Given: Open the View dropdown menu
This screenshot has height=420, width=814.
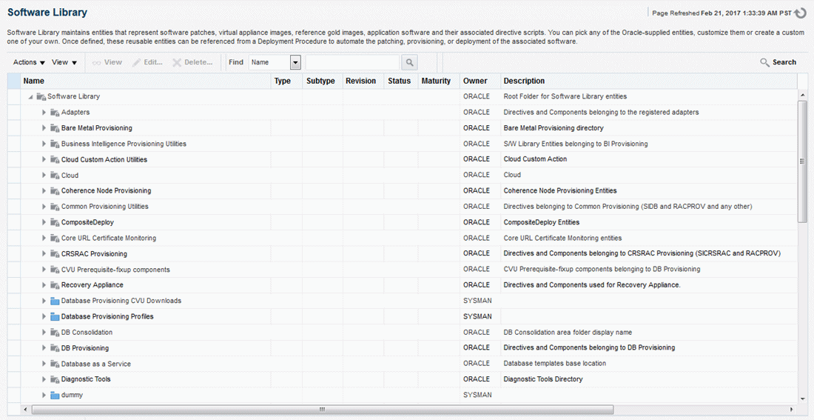Looking at the screenshot, I should pos(64,62).
